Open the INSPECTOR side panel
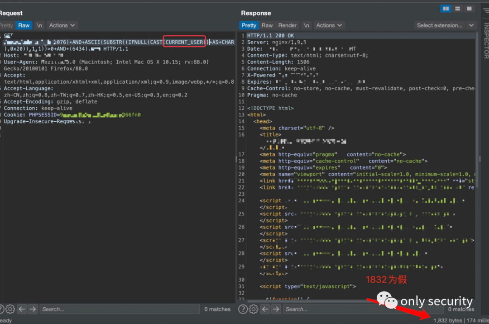Image resolution: width=489 pixels, height=324 pixels. [x=485, y=41]
